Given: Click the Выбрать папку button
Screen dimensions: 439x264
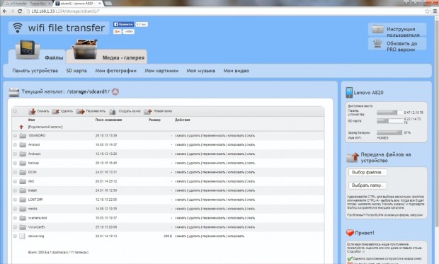Looking at the screenshot, I should [367, 185].
